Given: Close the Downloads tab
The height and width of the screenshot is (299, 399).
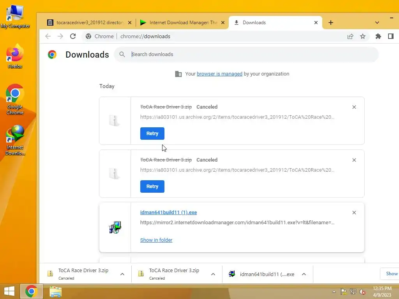Looking at the screenshot, I should 316,23.
